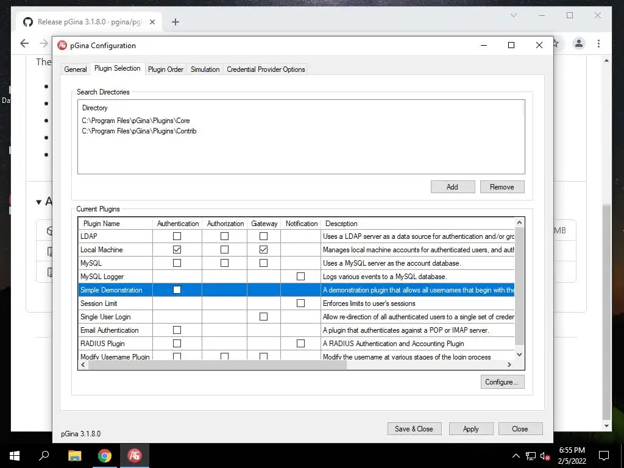This screenshot has height=468, width=624.
Task: Open the Chrome profile avatar
Action: (579, 43)
